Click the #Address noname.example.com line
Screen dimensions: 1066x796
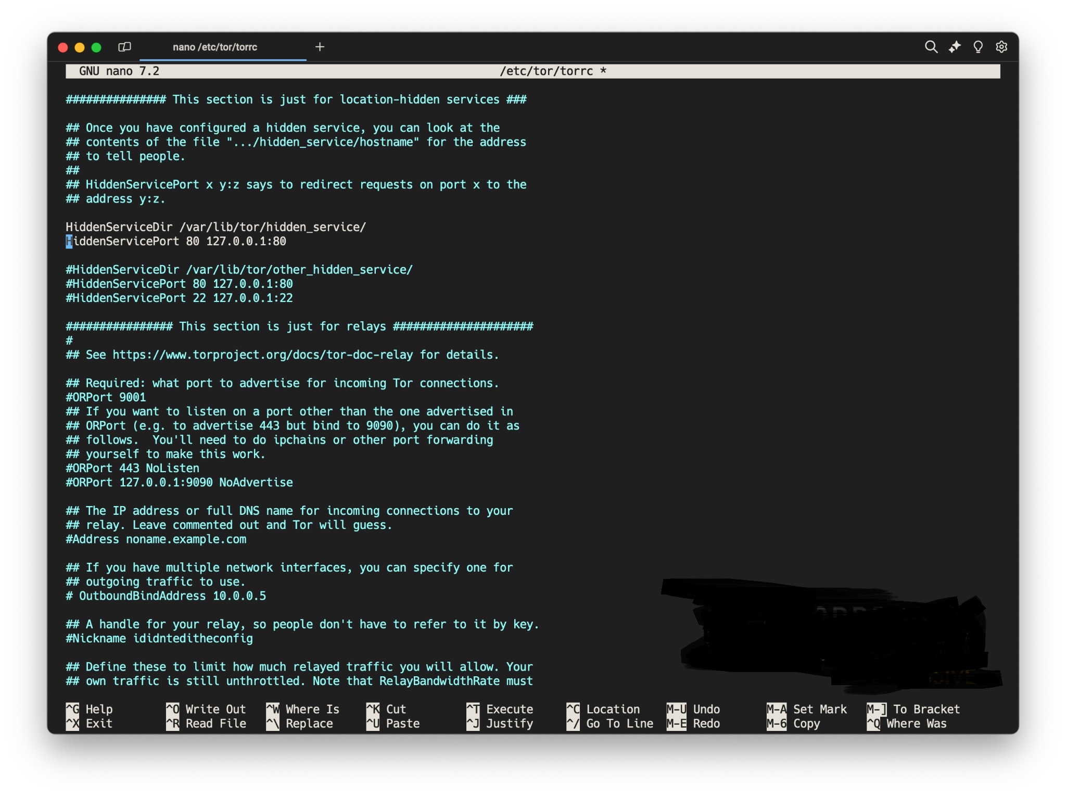click(156, 539)
